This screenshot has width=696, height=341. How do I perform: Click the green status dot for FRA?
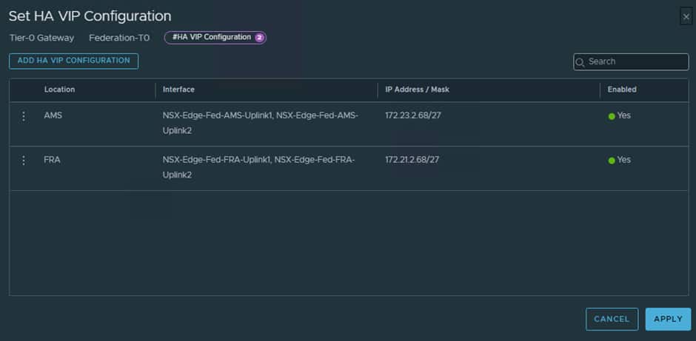coord(612,161)
